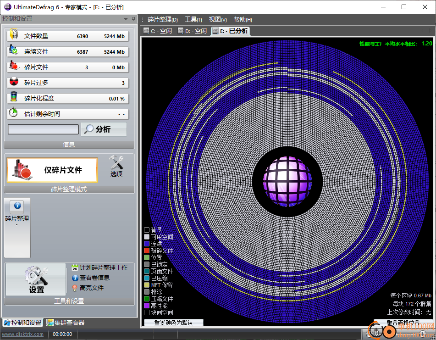Click the fragmented files icon
This screenshot has height=340, width=436.
14,65
